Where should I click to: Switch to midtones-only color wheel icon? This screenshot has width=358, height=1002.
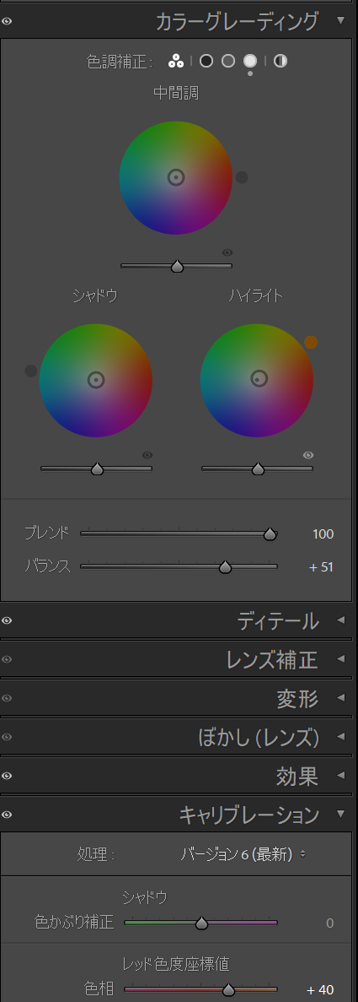point(227,61)
